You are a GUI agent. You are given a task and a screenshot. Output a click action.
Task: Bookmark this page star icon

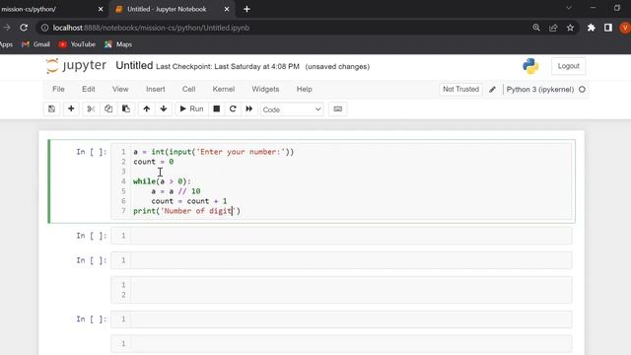pos(570,28)
